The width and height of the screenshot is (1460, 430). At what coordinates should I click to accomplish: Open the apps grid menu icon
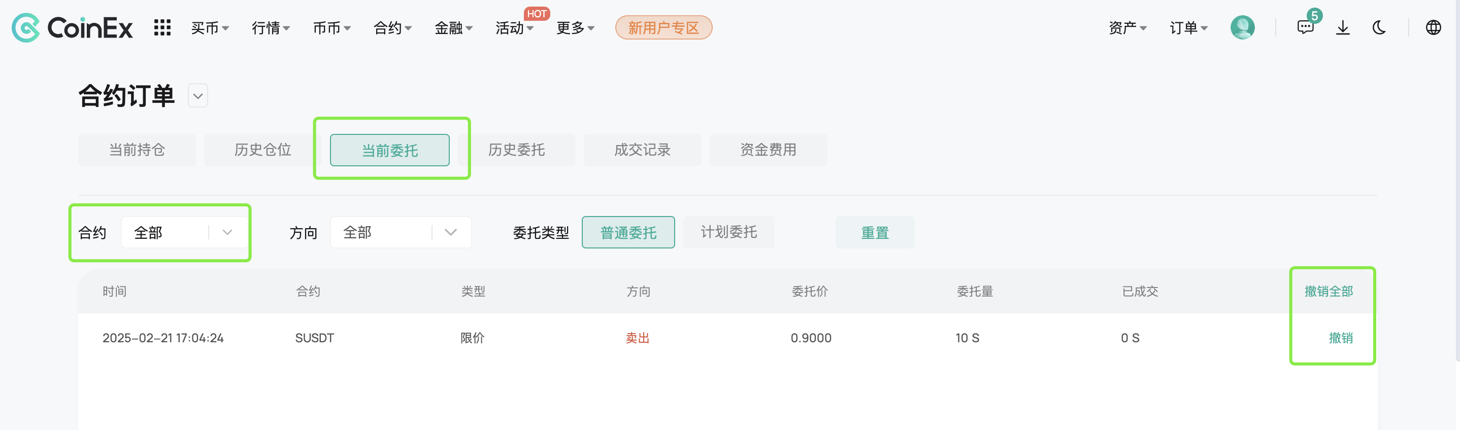click(x=162, y=28)
